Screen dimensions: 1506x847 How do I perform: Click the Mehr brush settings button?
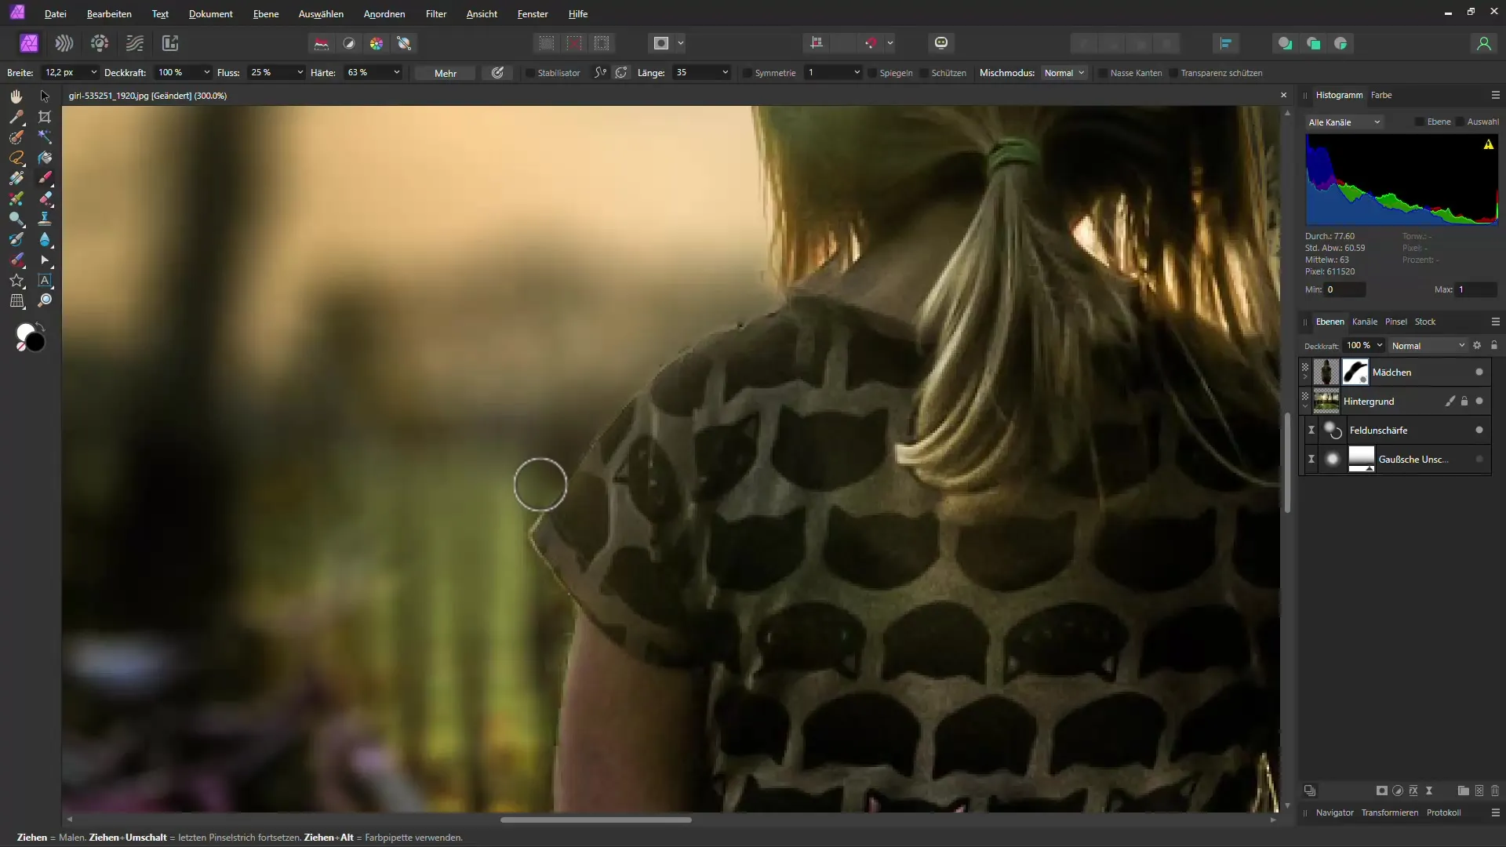(446, 73)
